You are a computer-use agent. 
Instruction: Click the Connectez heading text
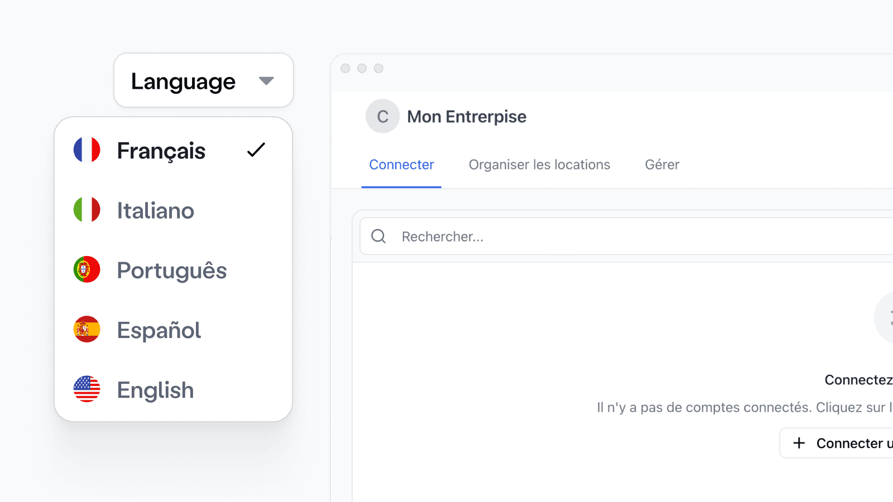tap(858, 380)
